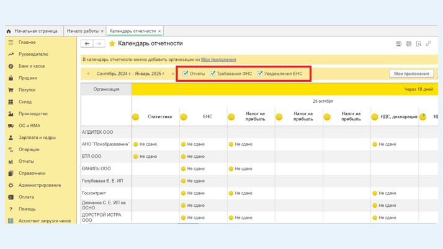Switch to the Начальная страница tab
This screenshot has width=443, height=249.
(35, 31)
